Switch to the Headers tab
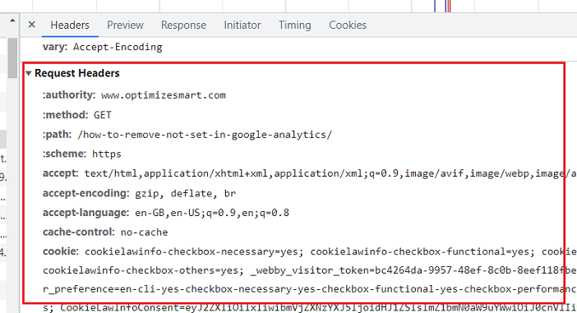The height and width of the screenshot is (313, 577). (70, 25)
